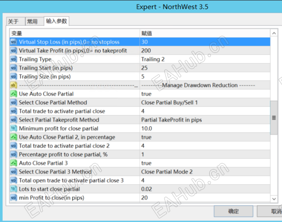Click the icon beside Total open trade to activate partial close 3

[13, 180]
